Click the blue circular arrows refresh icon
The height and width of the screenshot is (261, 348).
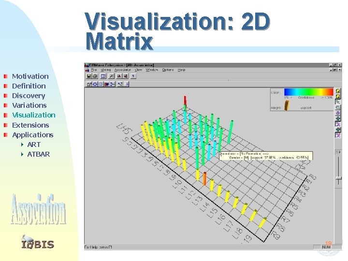[x=95, y=84]
